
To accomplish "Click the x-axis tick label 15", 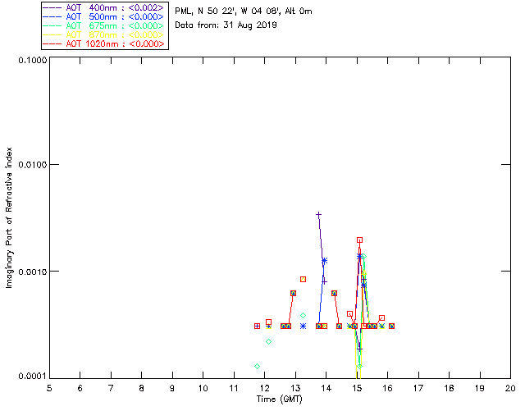I will [357, 388].
